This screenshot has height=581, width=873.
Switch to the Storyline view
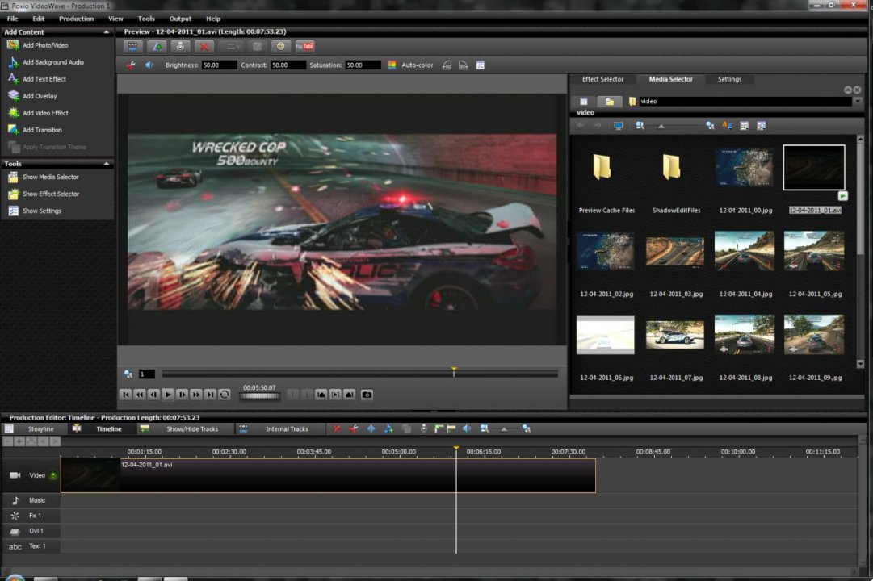[40, 429]
